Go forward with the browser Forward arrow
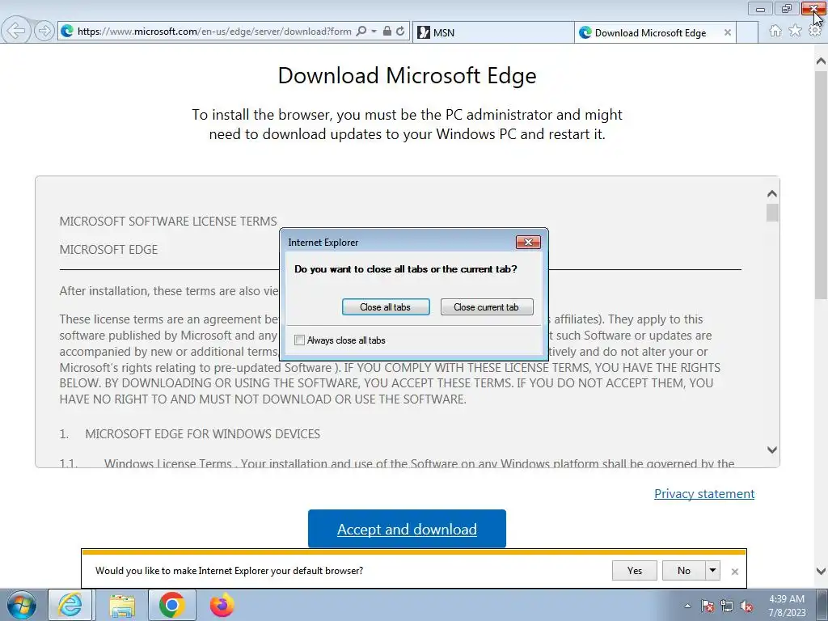This screenshot has height=621, width=828. pos(45,32)
